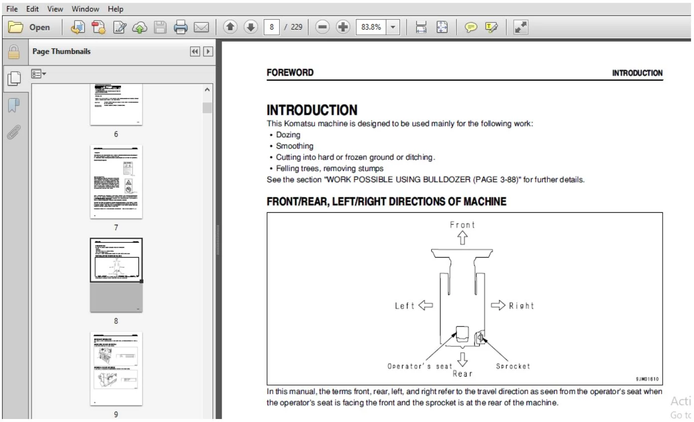Click the 'Smoothing' bullet item
The height and width of the screenshot is (422, 694).
coord(294,146)
